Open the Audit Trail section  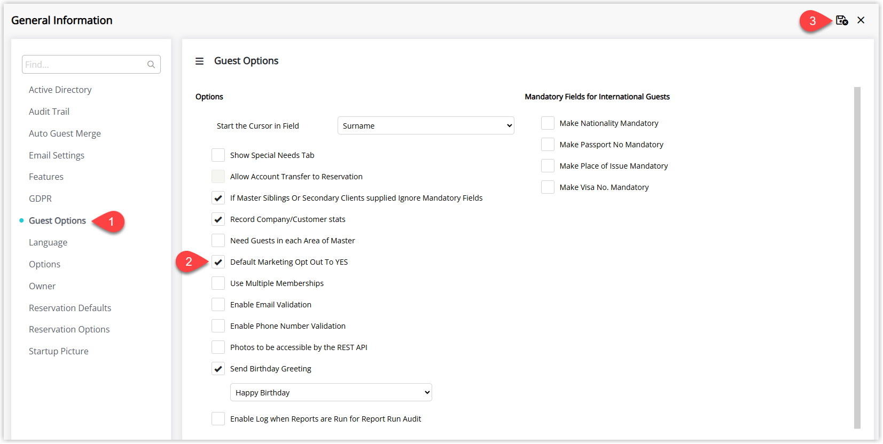pyautogui.click(x=49, y=112)
